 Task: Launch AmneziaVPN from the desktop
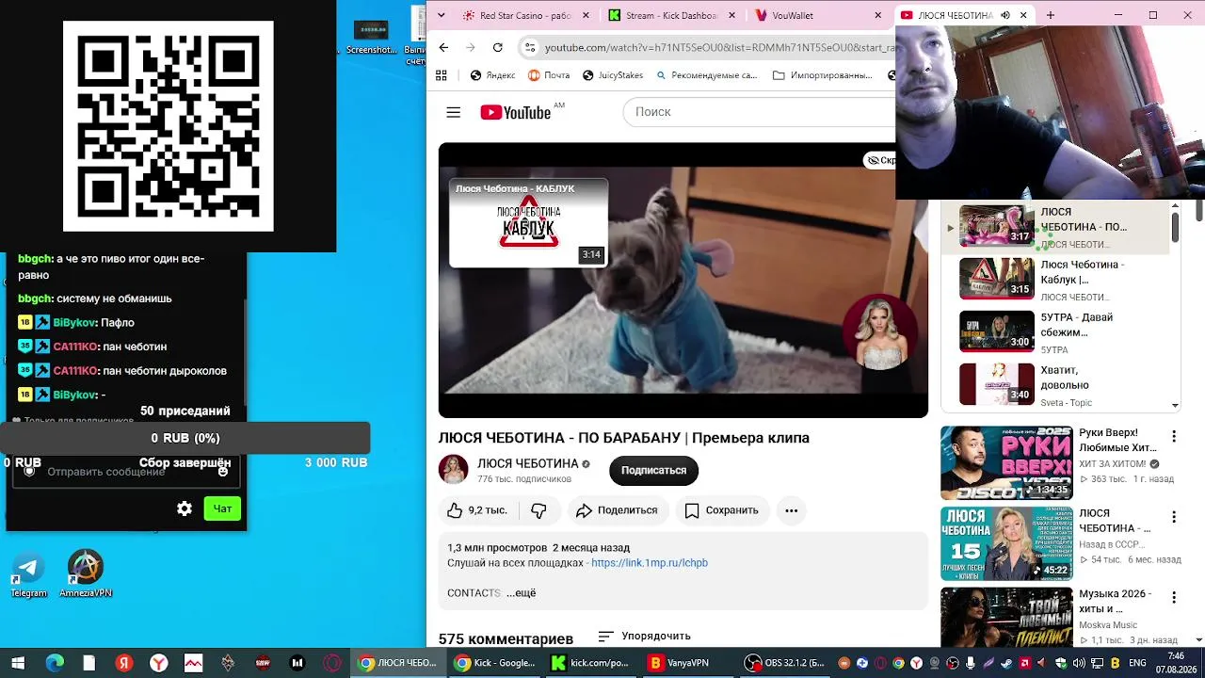[x=86, y=574]
